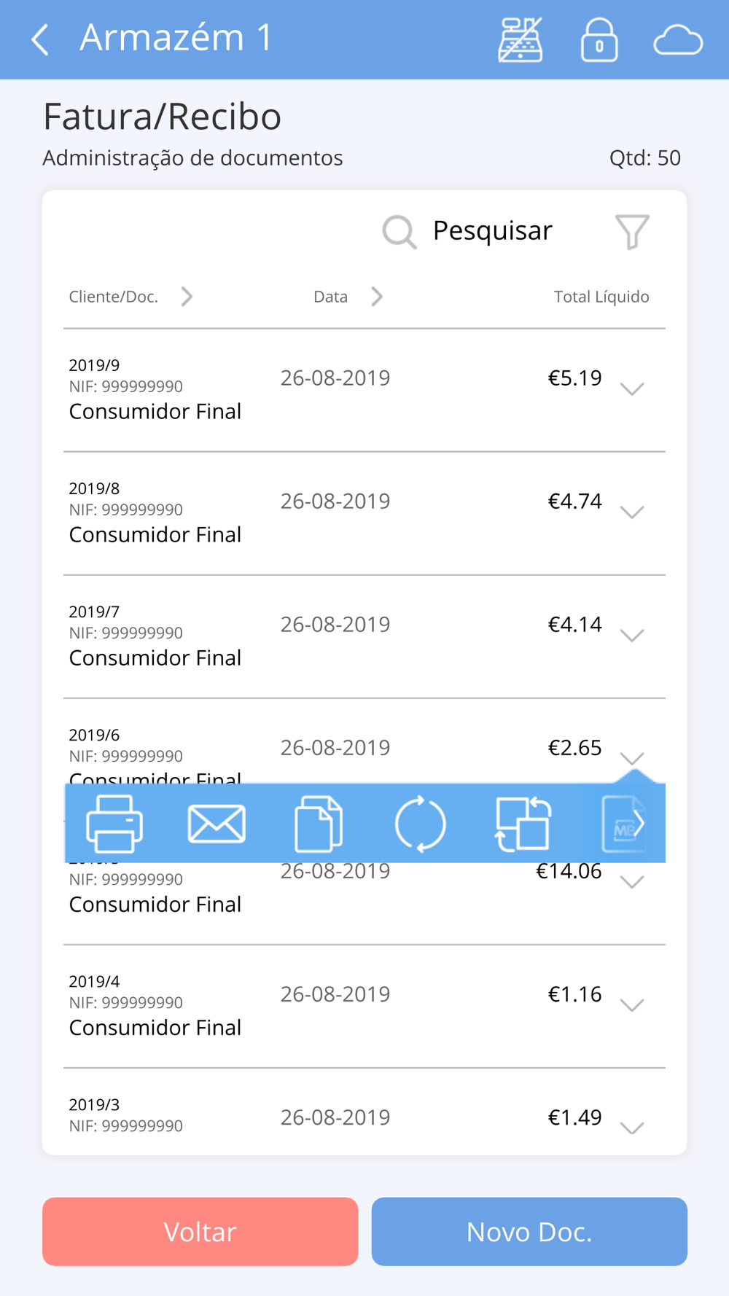The image size is (729, 1296).
Task: Expand document 2019/4 options chevron
Action: click(x=632, y=1004)
